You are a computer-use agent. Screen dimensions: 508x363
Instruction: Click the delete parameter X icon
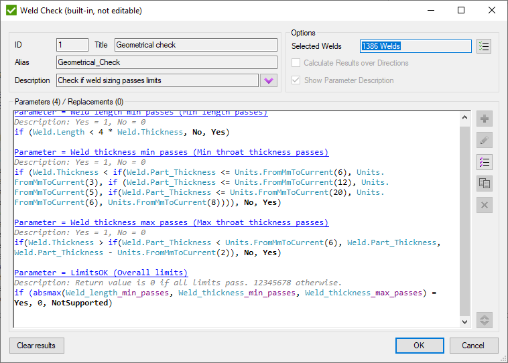tap(484, 205)
